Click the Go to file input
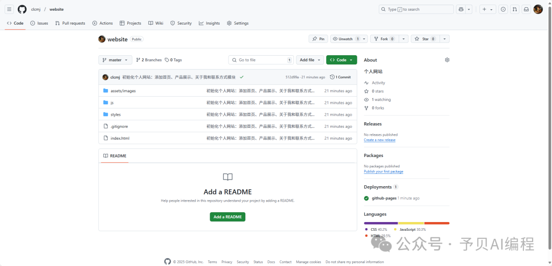The height and width of the screenshot is (266, 552). (261, 60)
